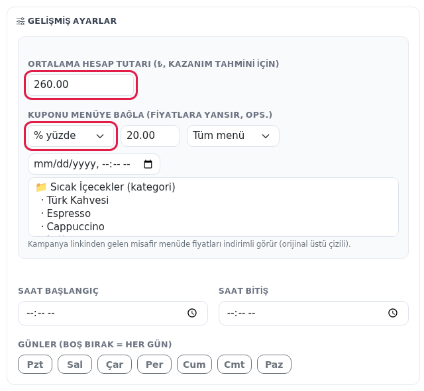Click the Gelişmiş Ayarlar sliders icon
Viewport: 424px width, 391px height.
pyautogui.click(x=21, y=21)
